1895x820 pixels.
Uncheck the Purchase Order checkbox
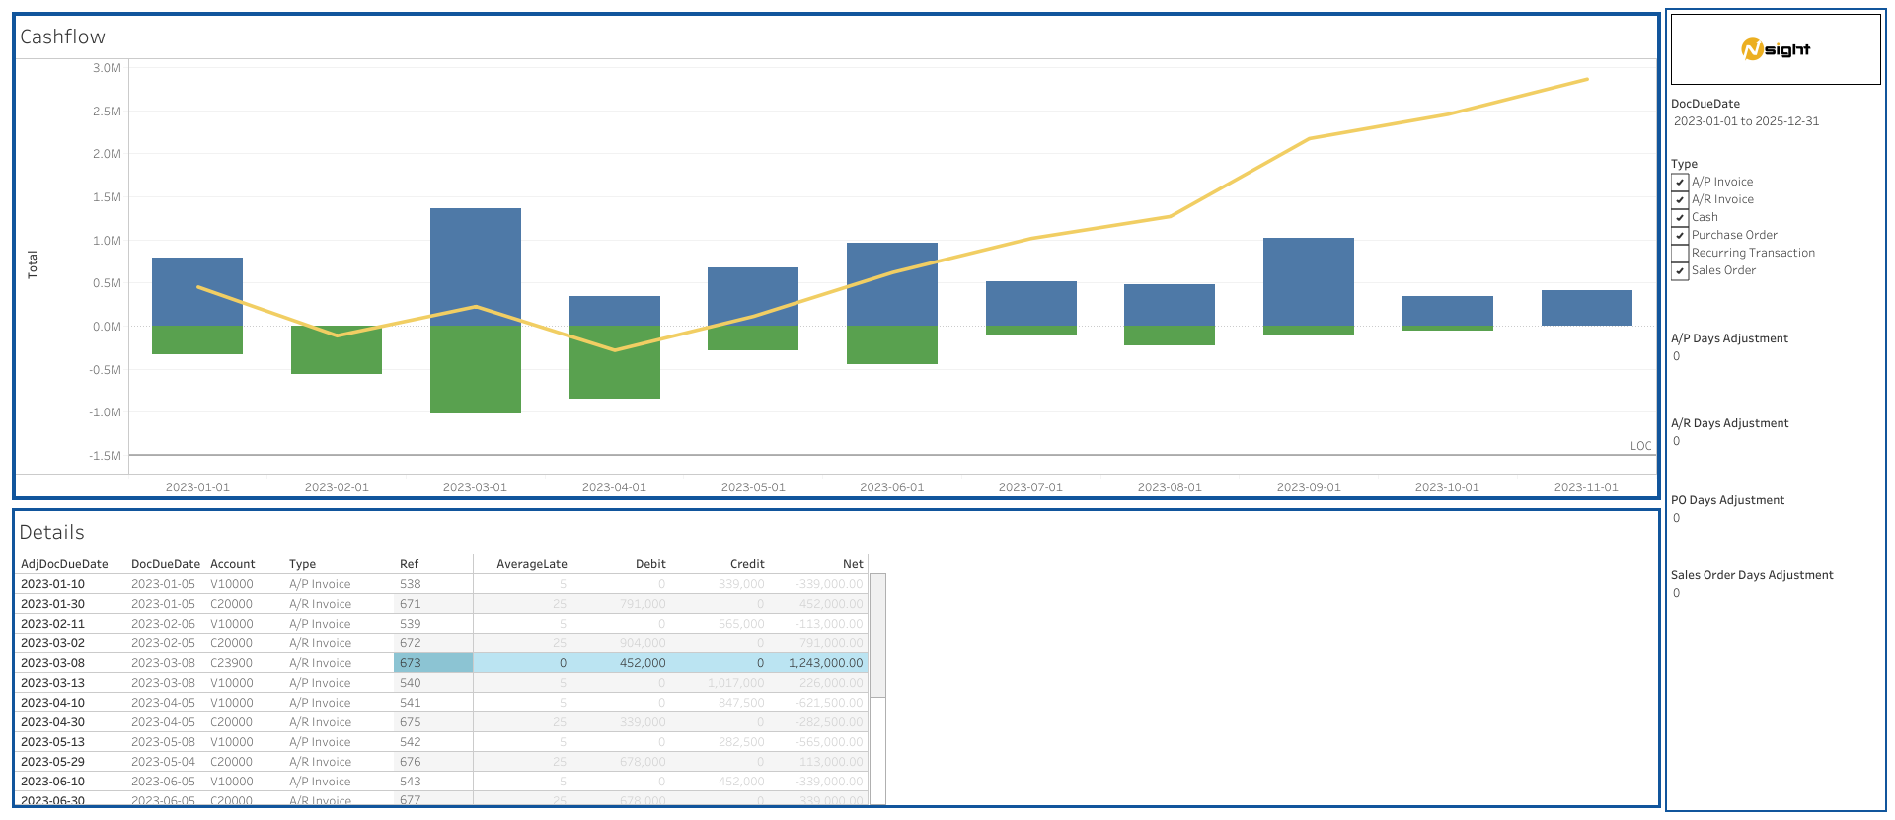pyautogui.click(x=1680, y=236)
